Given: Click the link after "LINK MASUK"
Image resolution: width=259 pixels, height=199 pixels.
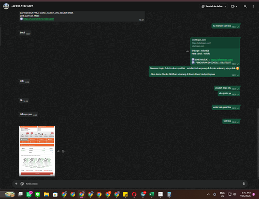Looking at the screenshot, I should (x=222, y=59).
